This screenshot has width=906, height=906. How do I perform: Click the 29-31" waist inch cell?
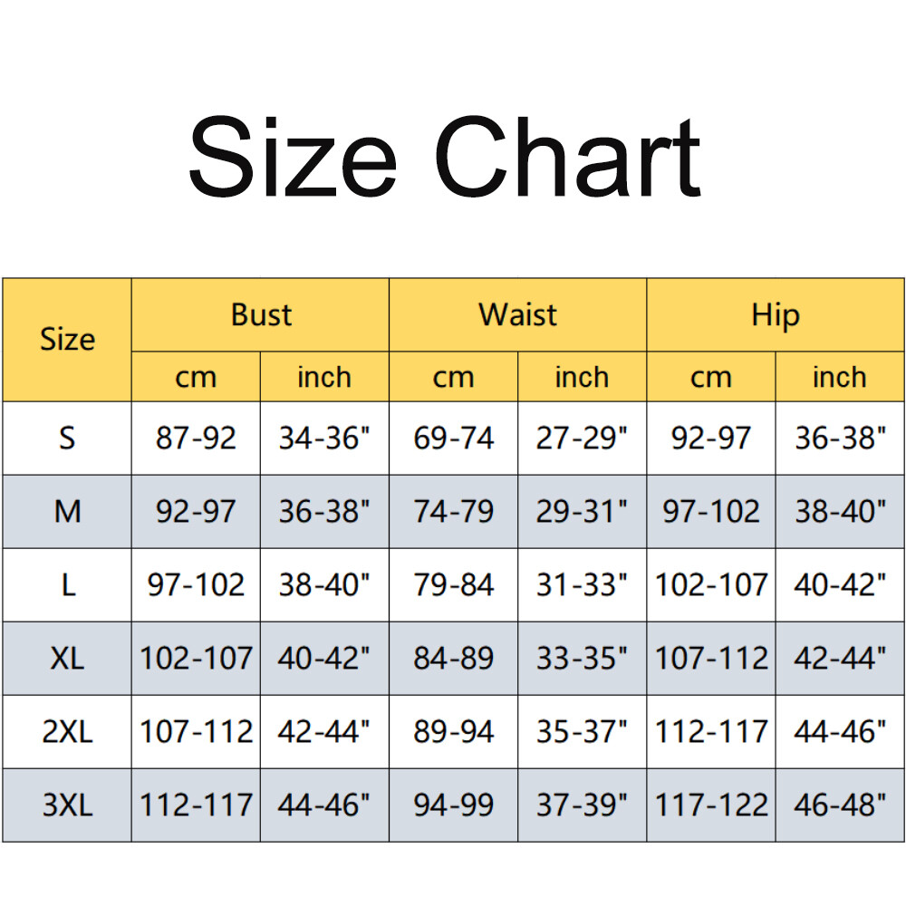tap(582, 512)
